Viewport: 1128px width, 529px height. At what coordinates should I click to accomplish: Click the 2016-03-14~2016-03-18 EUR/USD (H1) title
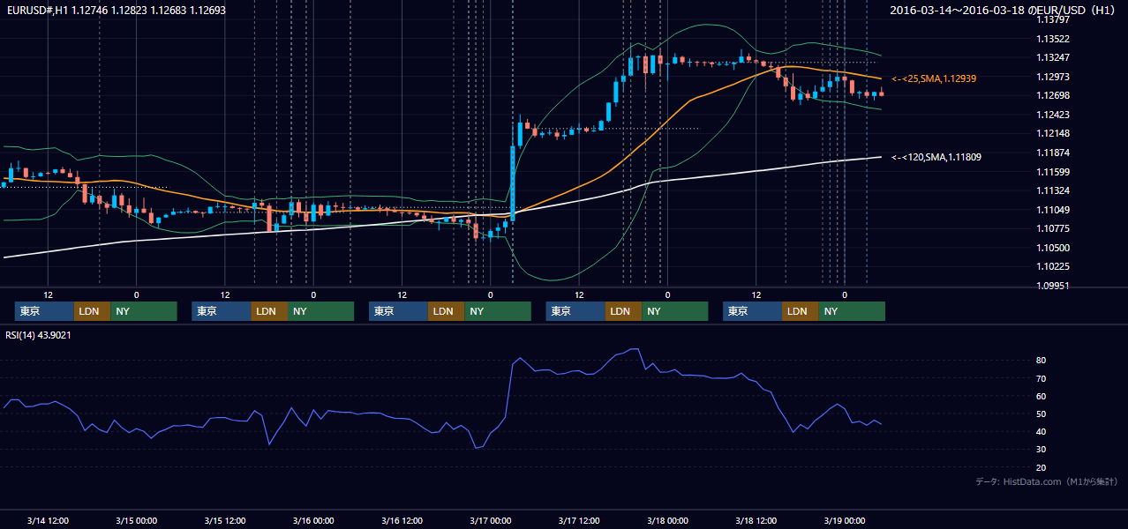(1004, 11)
